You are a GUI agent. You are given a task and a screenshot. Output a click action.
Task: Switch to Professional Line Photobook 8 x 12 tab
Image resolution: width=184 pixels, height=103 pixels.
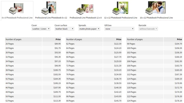(x=51, y=18)
